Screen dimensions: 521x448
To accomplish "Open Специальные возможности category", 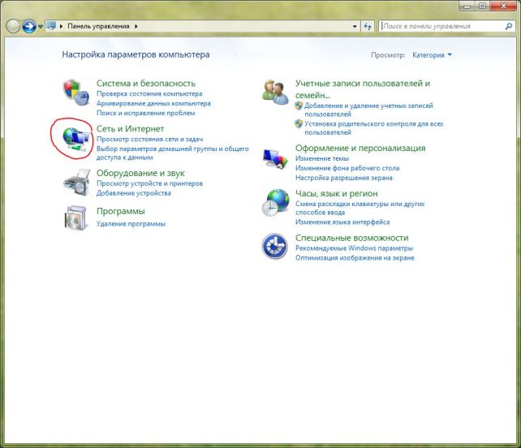I will 352,238.
